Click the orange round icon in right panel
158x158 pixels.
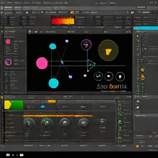143,78
